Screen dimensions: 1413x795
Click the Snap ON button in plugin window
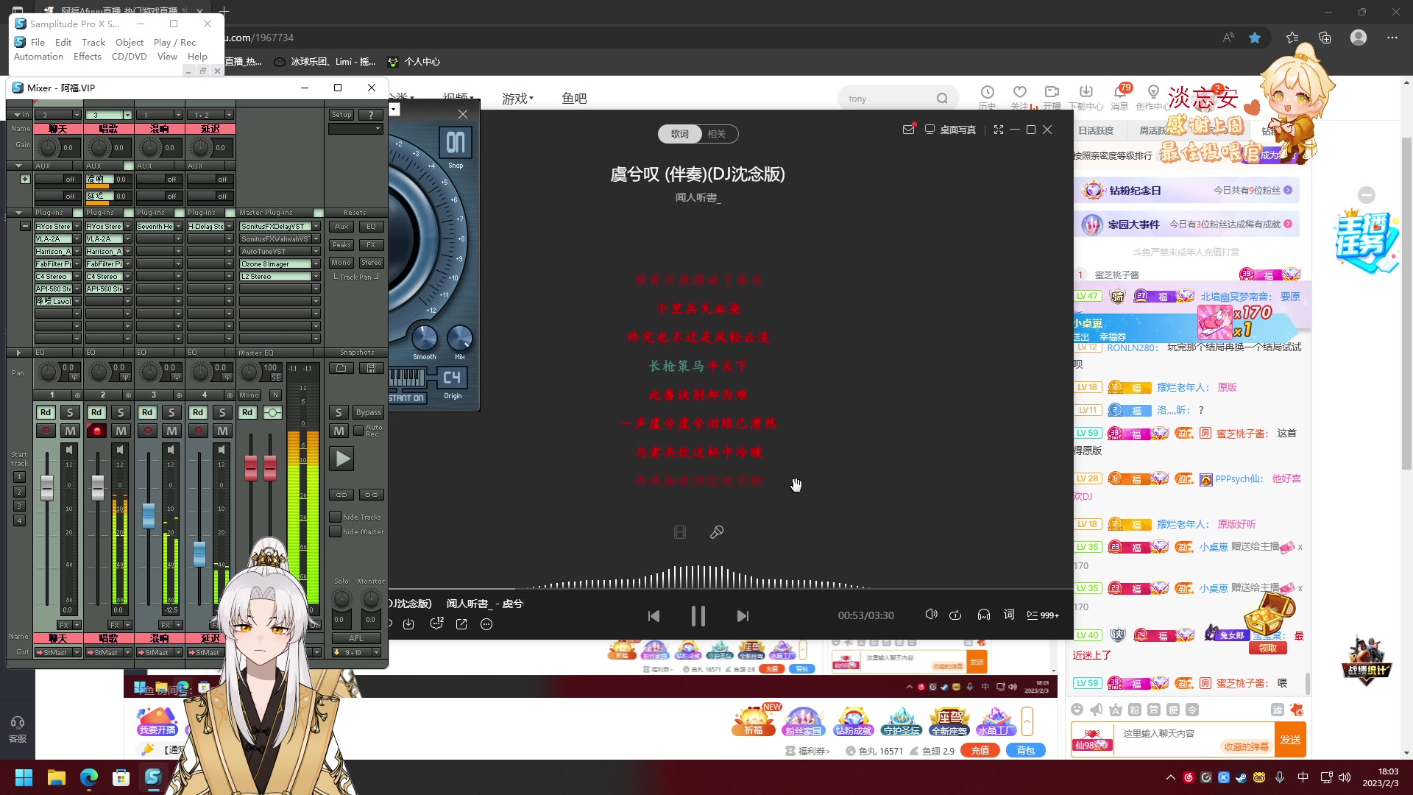[x=456, y=142]
